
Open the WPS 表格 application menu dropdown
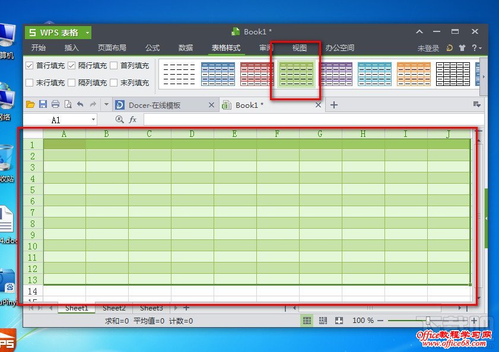coord(88,33)
